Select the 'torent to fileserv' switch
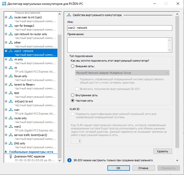This screenshot has height=175, width=184. click(24, 85)
